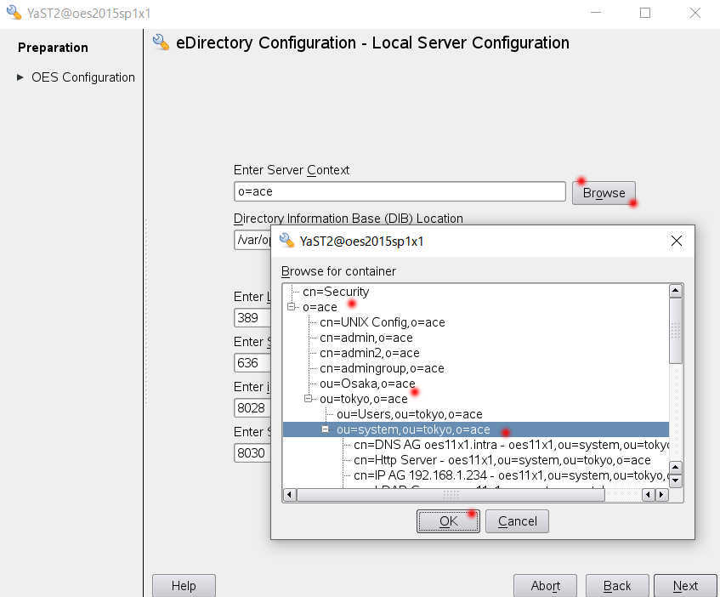Screen dimensions: 720x597
Task: Click the Directory Information Base (DIB) Location label
Action: 348,218
